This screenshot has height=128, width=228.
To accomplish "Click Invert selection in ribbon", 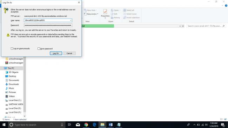I will pos(132,18).
